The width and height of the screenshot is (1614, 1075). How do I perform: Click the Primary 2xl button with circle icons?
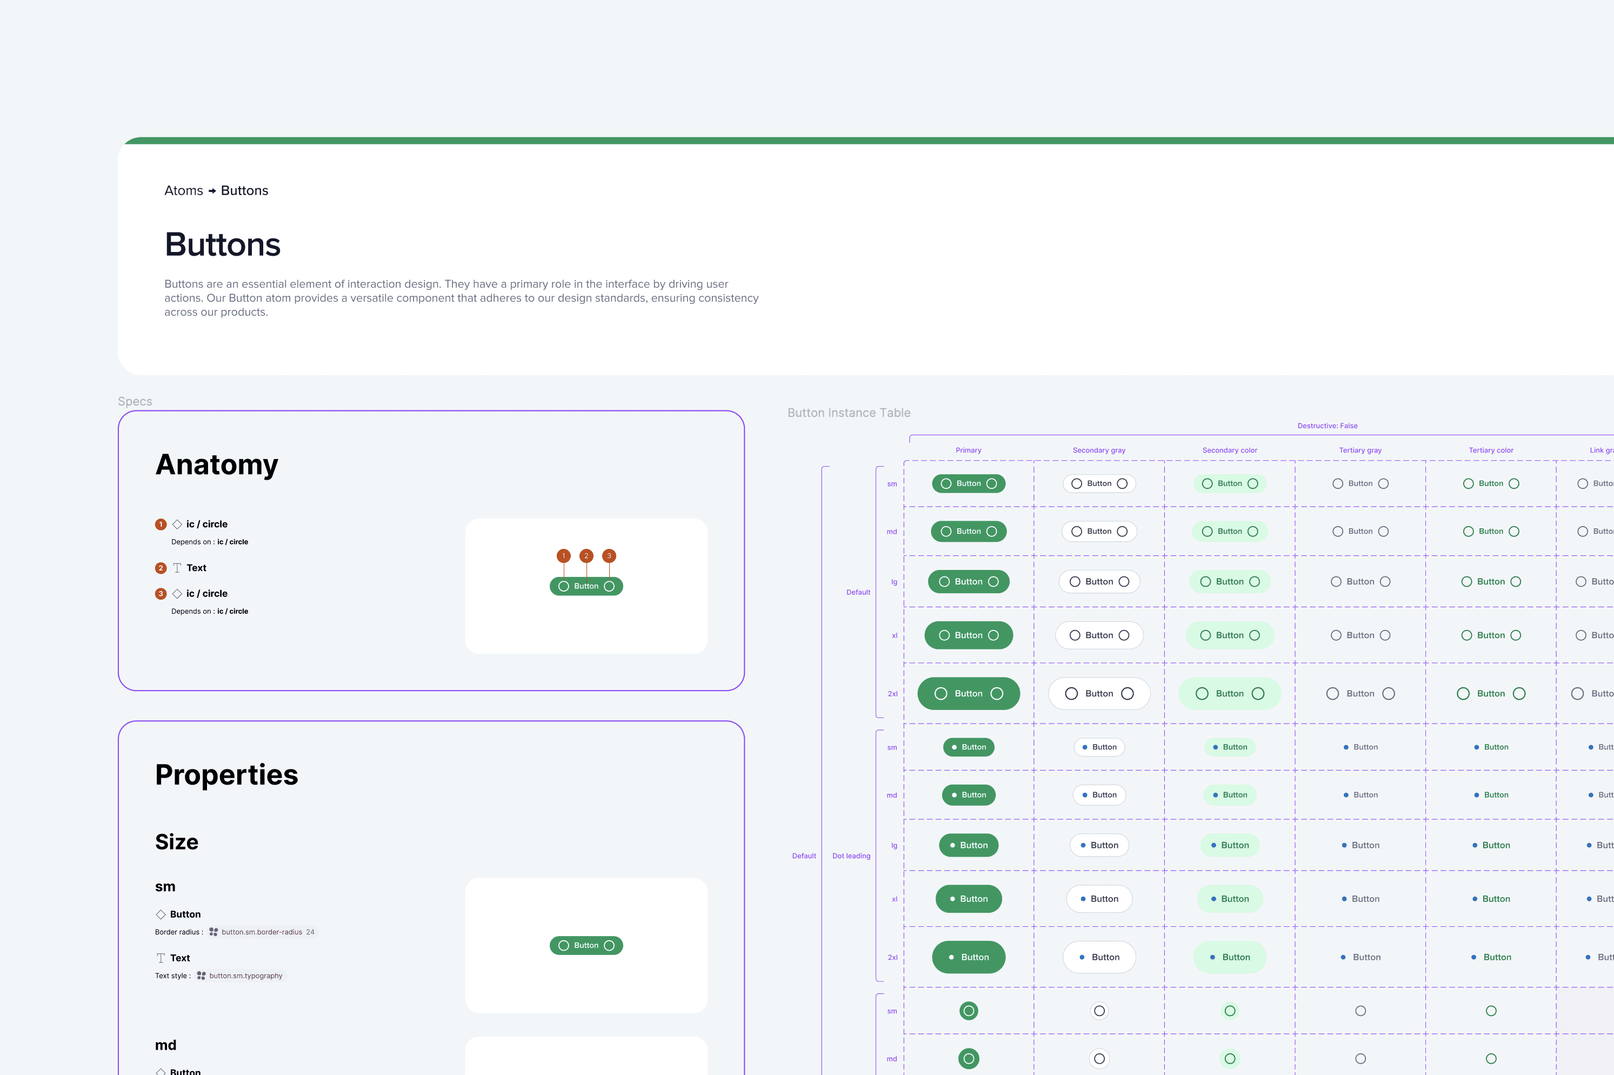coord(969,693)
